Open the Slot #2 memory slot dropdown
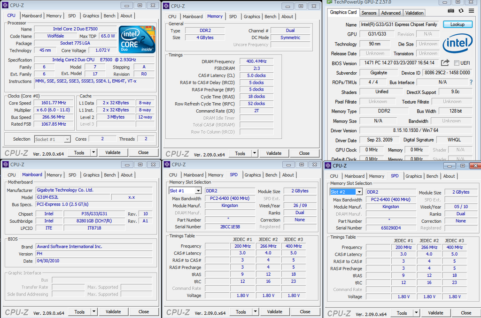481x318 pixels. coord(359,192)
